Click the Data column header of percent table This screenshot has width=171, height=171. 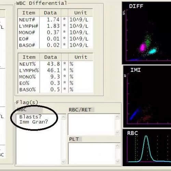coord(51,57)
